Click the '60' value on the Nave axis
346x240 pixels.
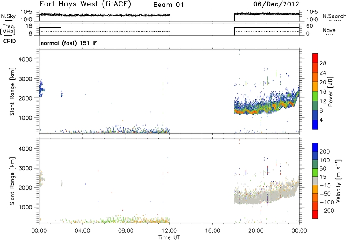pos(309,26)
